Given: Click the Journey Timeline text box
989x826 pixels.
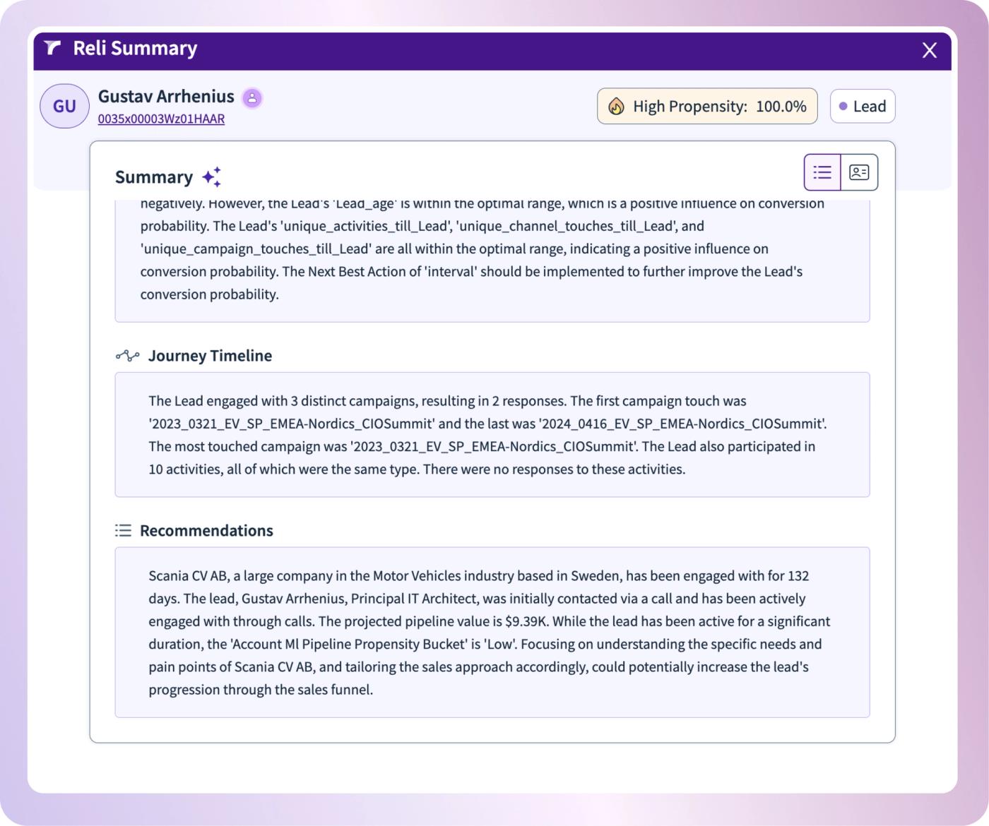Looking at the screenshot, I should (x=492, y=435).
